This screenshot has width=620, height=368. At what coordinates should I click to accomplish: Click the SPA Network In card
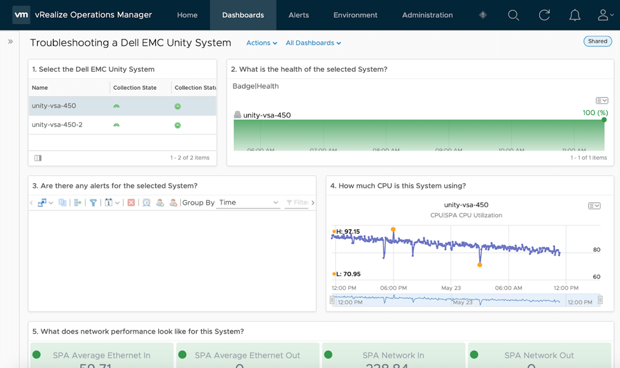393,355
